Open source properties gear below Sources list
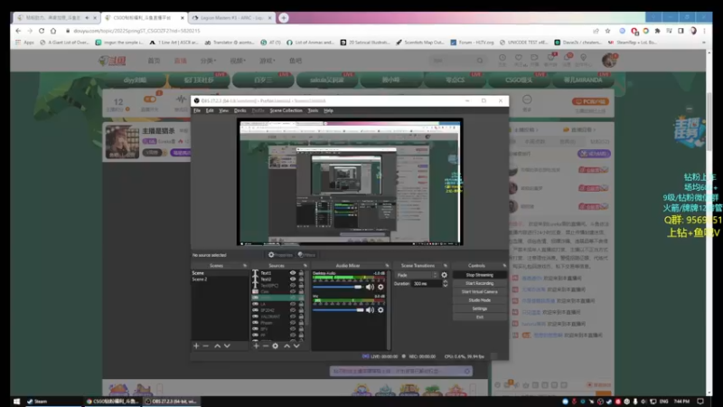The height and width of the screenshot is (407, 723). coord(276,345)
